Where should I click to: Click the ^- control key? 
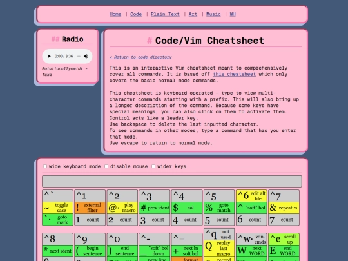click(155, 239)
